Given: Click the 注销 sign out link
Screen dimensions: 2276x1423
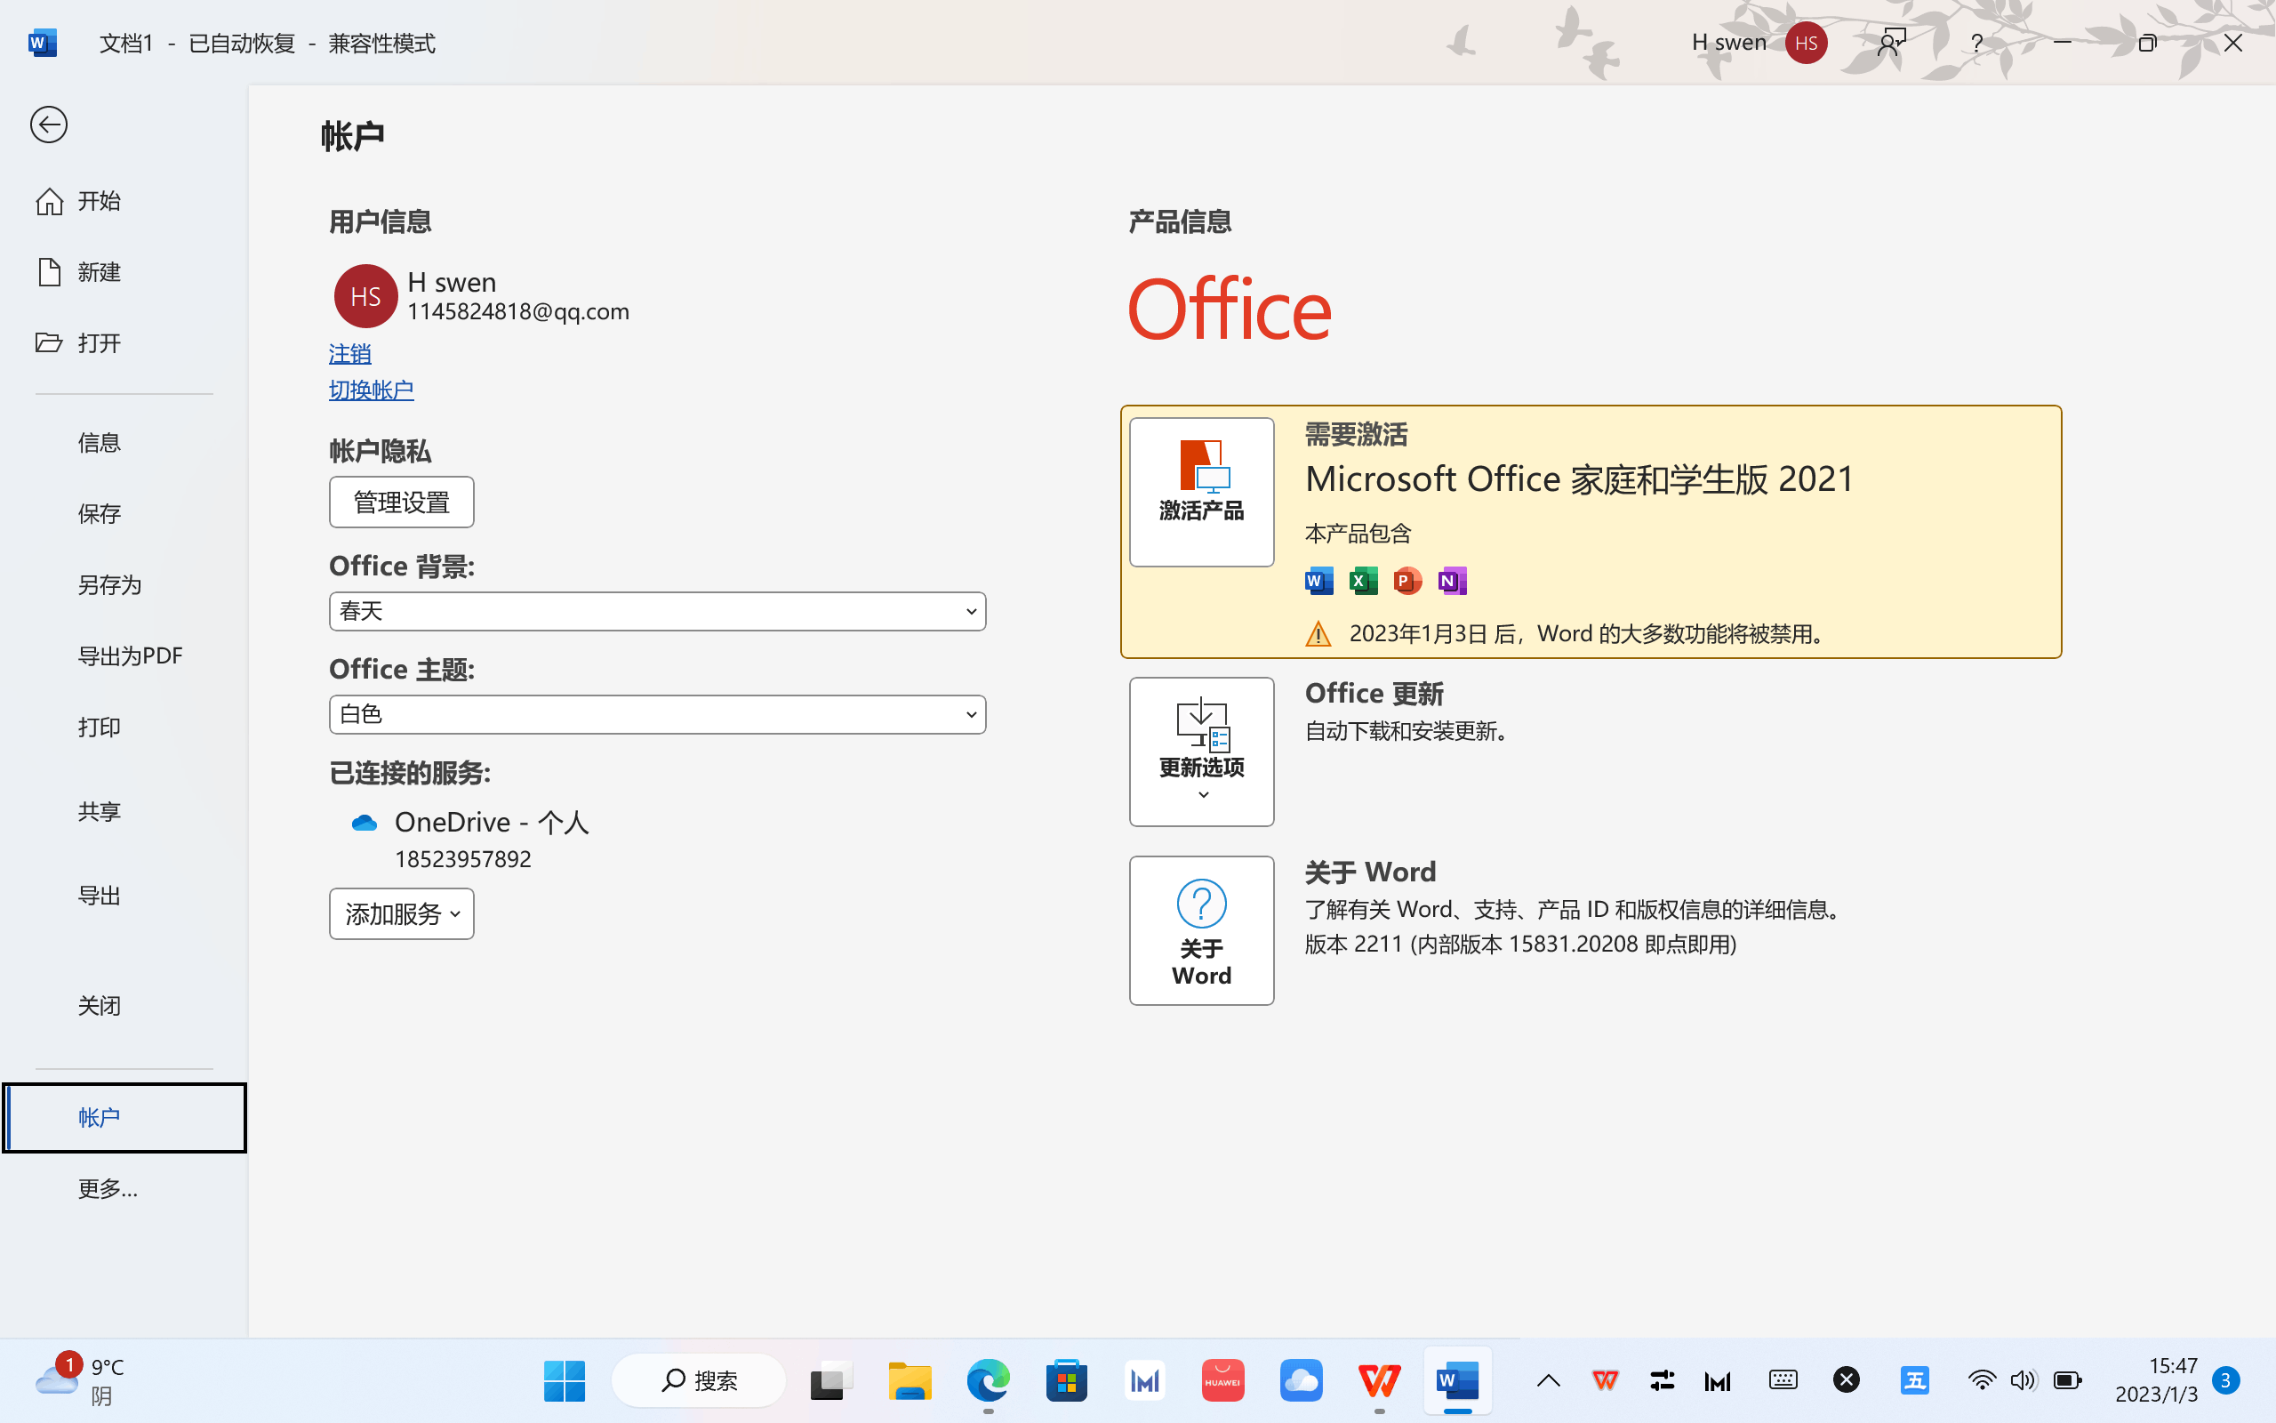Looking at the screenshot, I should click(350, 354).
